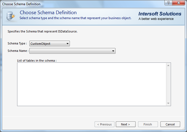This screenshot has width=187, height=132.
Task: Click the scroll up arrow in tables list
Action: pyautogui.click(x=169, y=65)
